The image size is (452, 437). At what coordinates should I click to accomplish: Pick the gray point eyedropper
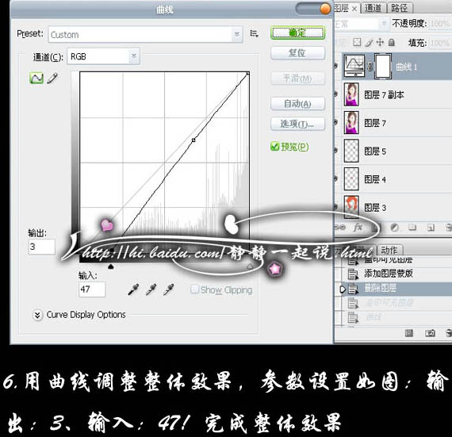coord(151,289)
